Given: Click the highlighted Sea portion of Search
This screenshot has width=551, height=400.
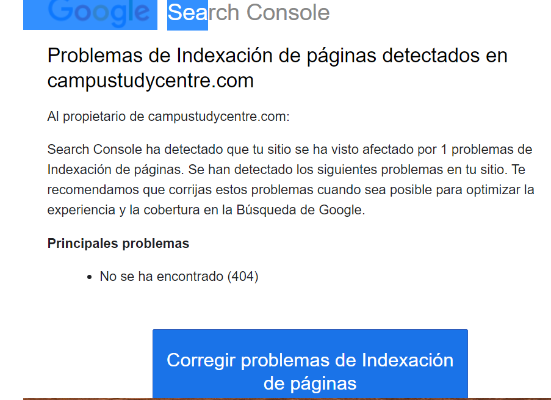Looking at the screenshot, I should [188, 14].
